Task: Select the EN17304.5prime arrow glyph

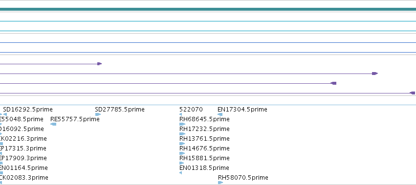Action: click(220, 114)
